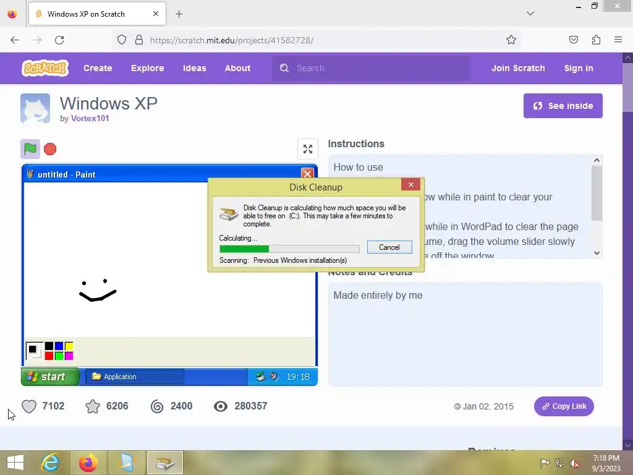
Task: Close the Windows XP on Scratch tab
Action: (155, 14)
